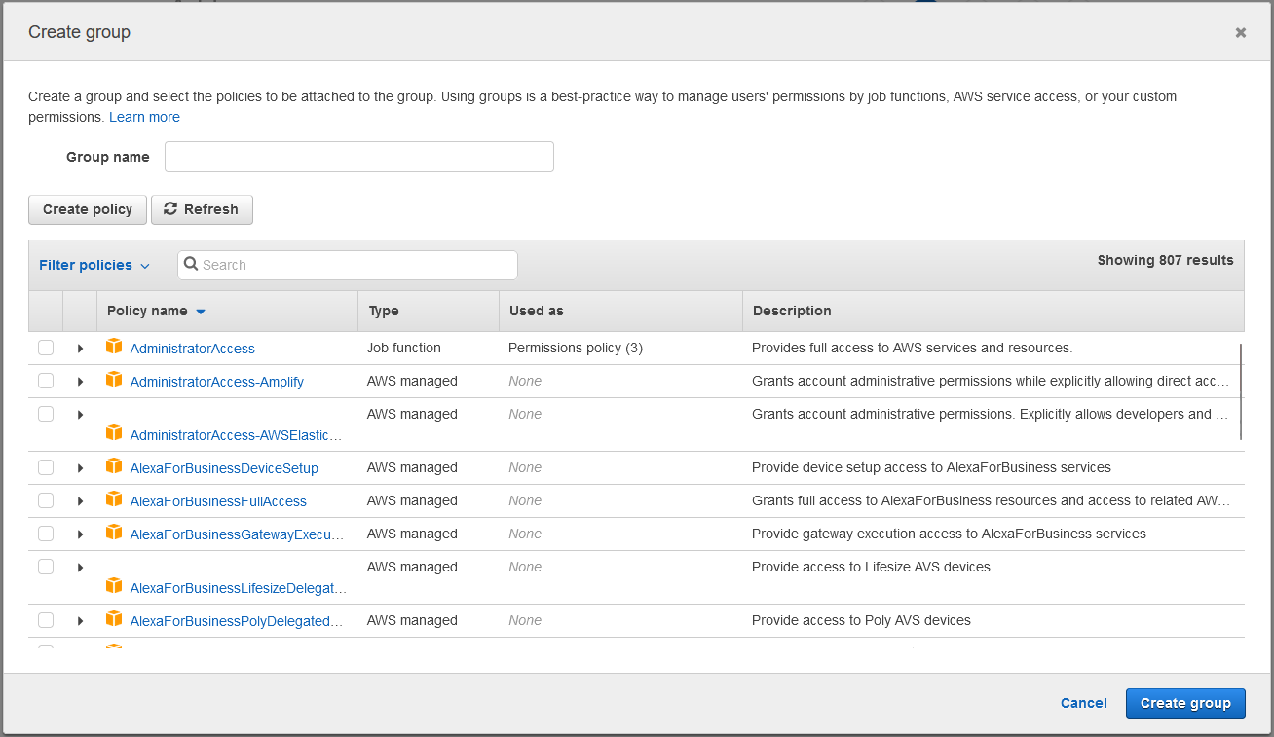Open the AlexaForBusinessGatewayExecu policy link
The height and width of the screenshot is (737, 1274).
[237, 534]
